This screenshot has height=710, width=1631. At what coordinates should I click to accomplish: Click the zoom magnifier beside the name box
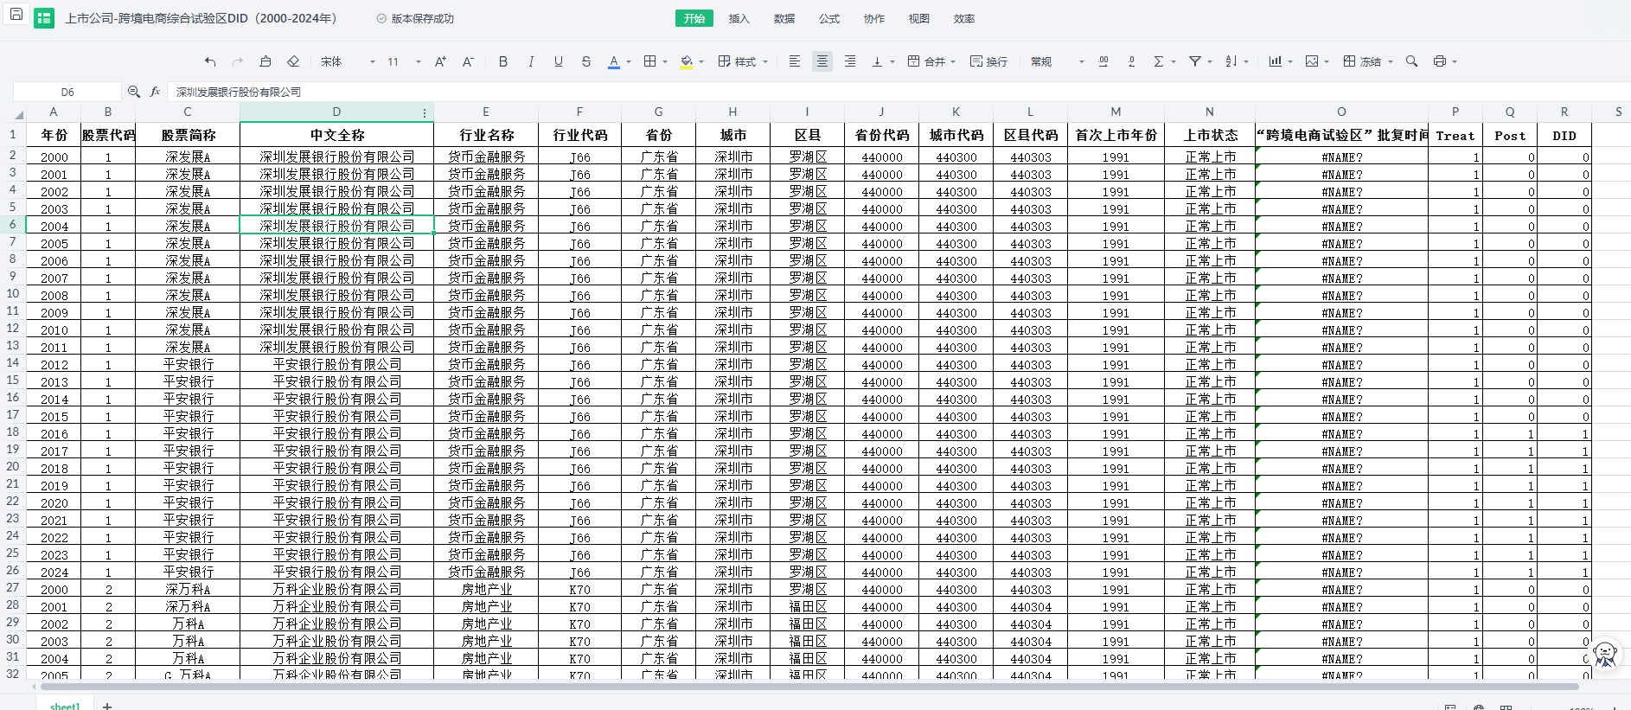tap(134, 92)
